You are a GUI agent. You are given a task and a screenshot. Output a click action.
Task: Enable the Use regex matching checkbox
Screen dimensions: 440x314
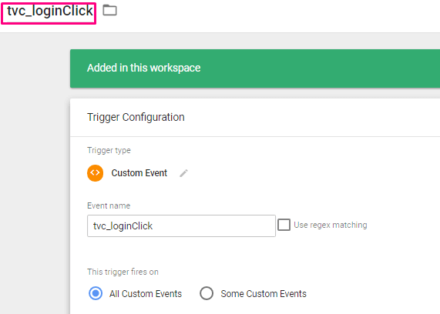pyautogui.click(x=284, y=225)
